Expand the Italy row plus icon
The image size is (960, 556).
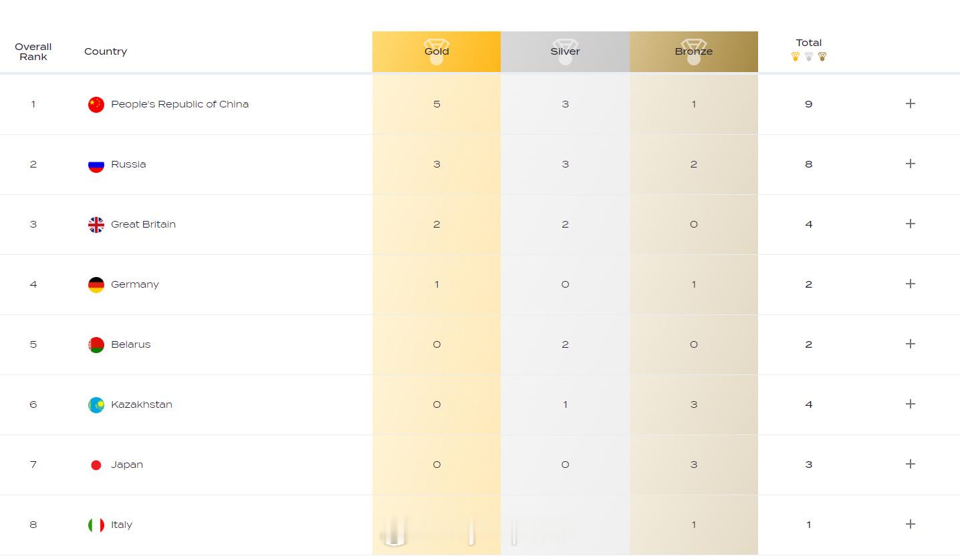pos(910,524)
